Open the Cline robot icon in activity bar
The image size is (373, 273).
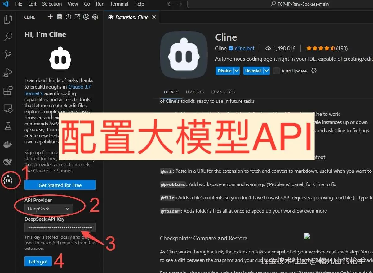(8, 180)
